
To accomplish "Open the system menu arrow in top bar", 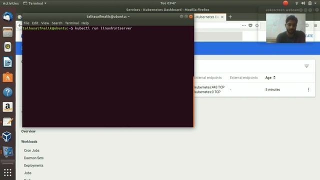I will (x=315, y=3).
